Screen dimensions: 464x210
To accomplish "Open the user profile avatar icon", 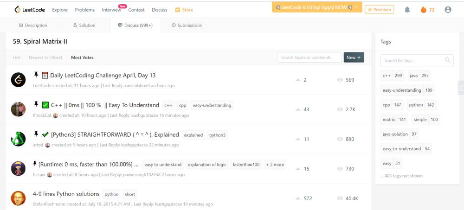I will [x=448, y=10].
